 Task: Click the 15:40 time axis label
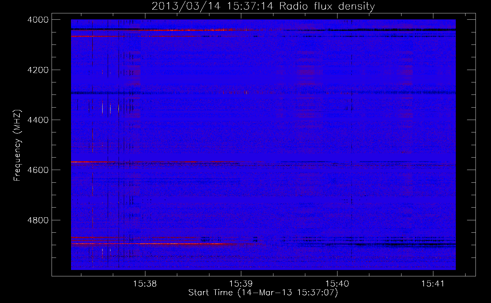click(x=337, y=284)
